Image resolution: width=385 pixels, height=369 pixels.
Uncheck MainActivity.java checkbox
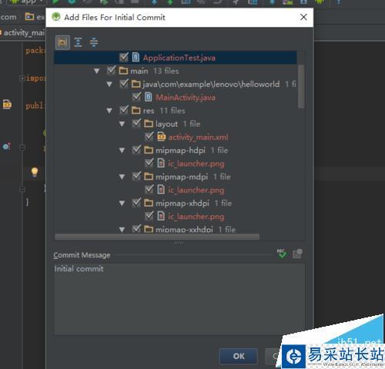136,97
